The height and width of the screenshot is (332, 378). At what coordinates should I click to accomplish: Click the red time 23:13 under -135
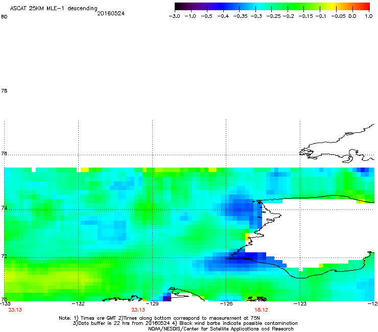point(15,310)
